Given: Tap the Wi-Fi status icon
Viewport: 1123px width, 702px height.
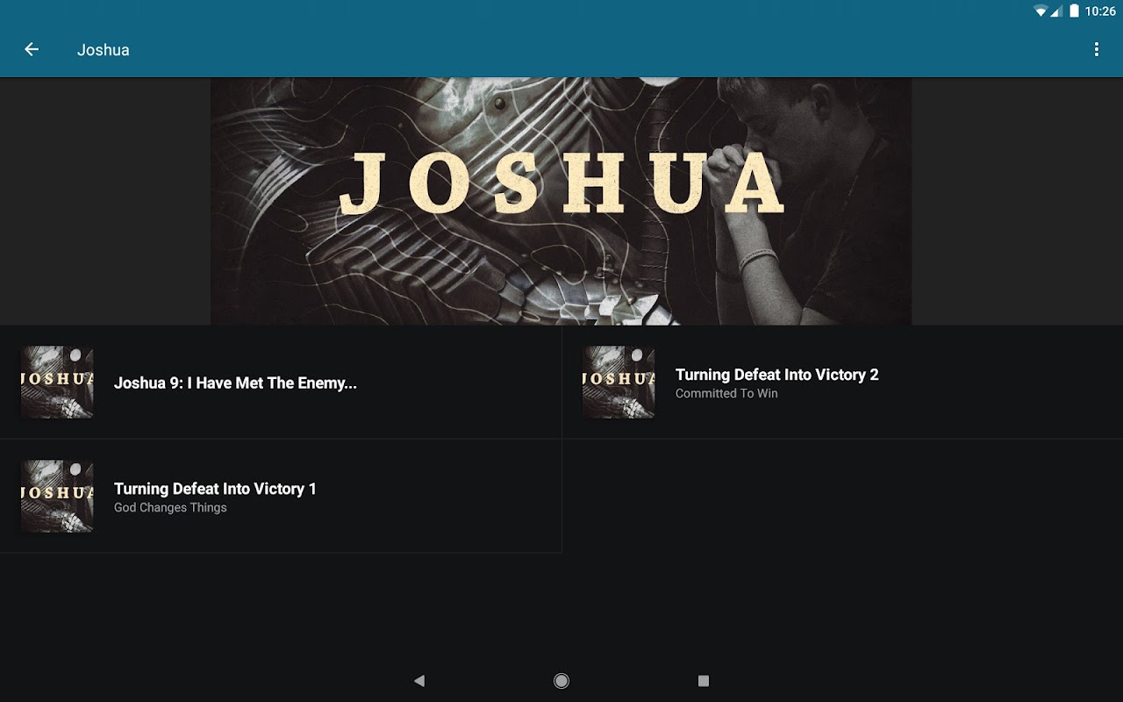Looking at the screenshot, I should (x=1041, y=11).
